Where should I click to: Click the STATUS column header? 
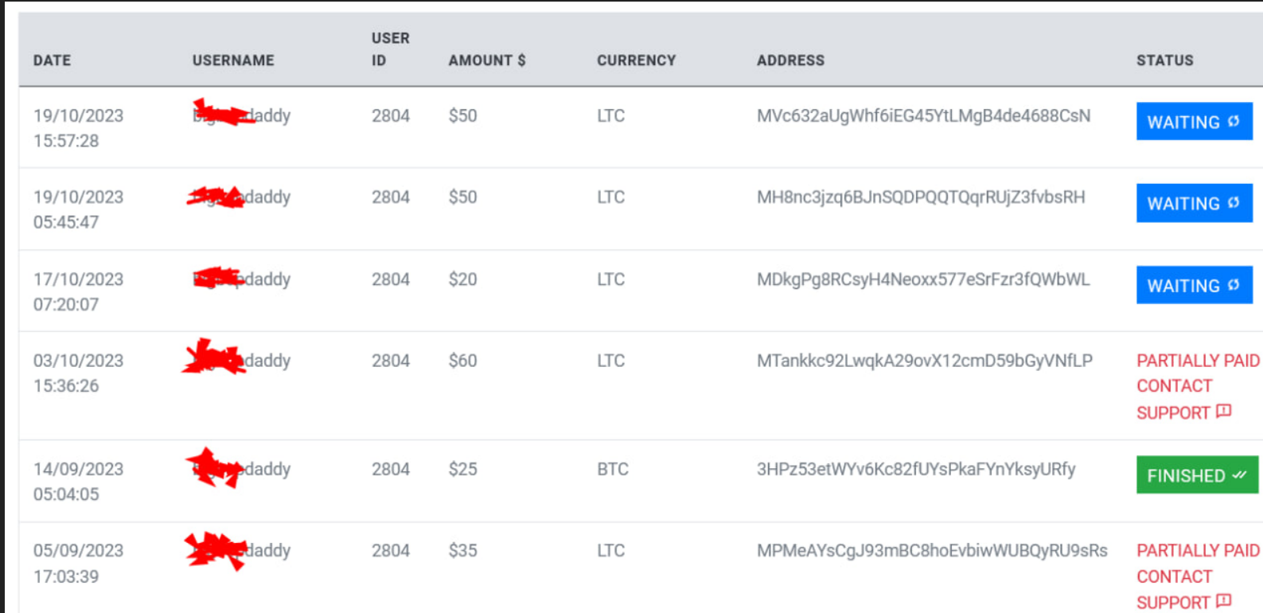coord(1165,61)
